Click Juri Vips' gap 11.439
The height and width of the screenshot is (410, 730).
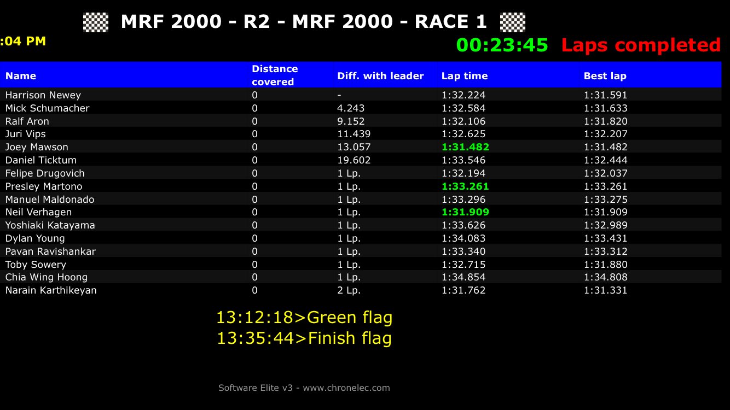pyautogui.click(x=354, y=134)
